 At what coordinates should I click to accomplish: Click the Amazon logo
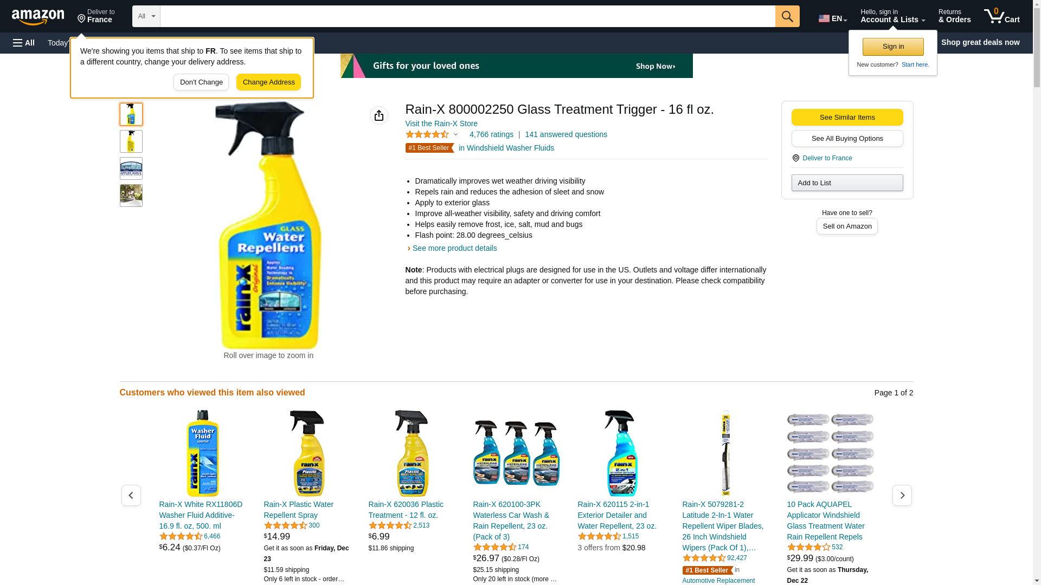coord(38,17)
